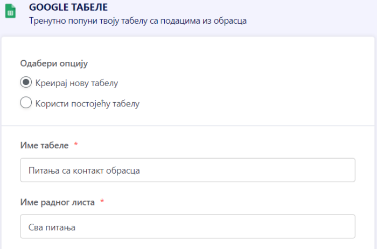This screenshot has width=377, height=249.
Task: Click the Google Sheets icon
Action: coord(9,11)
